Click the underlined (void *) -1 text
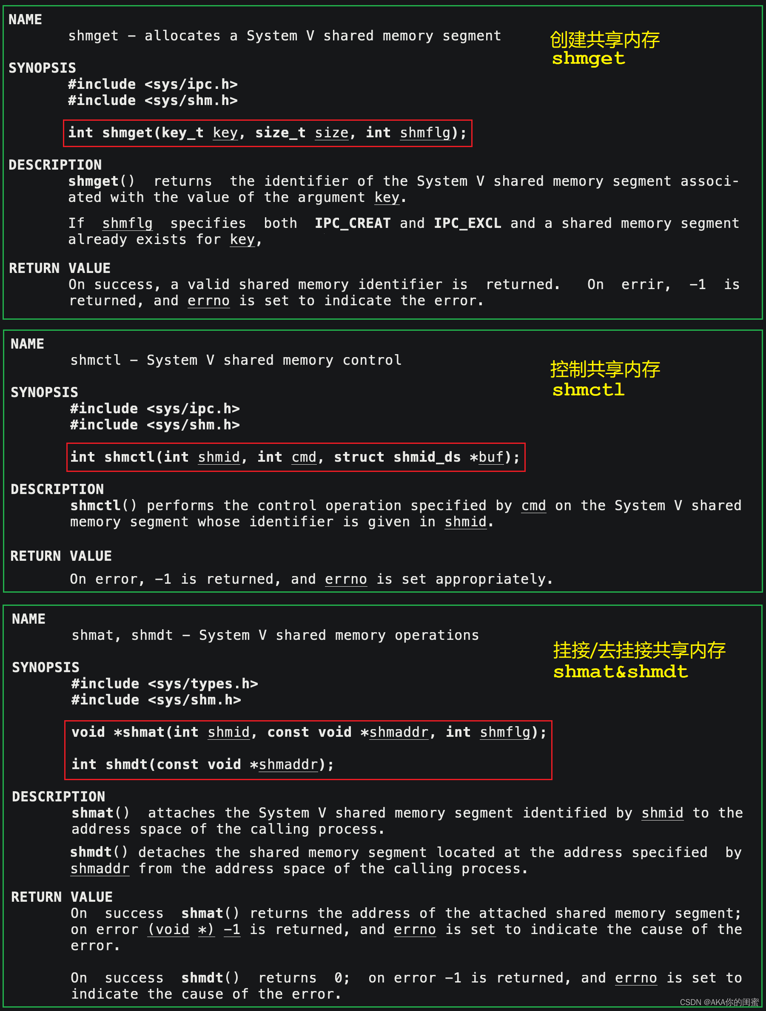 194,929
